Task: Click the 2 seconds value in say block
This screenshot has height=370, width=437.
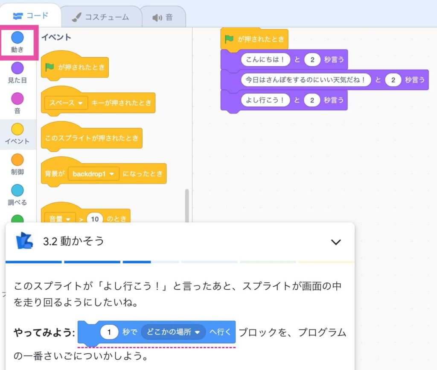Action: point(313,59)
